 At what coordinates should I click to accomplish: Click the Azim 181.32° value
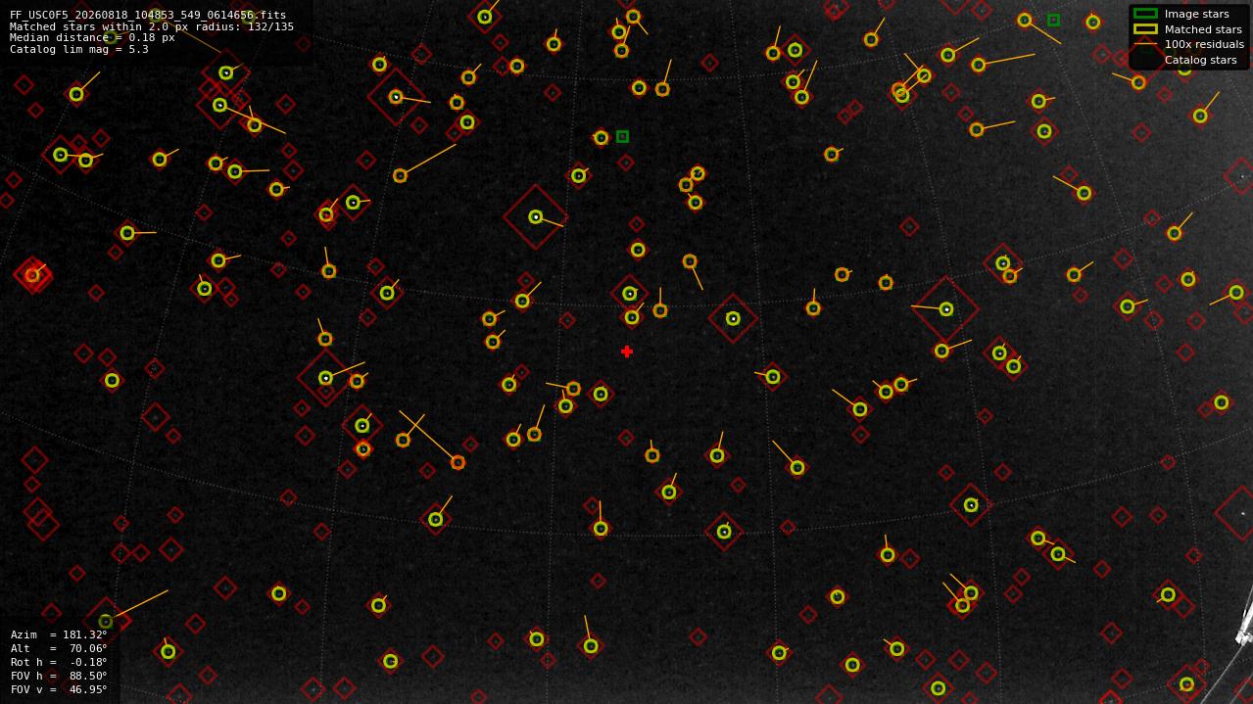[x=85, y=634]
